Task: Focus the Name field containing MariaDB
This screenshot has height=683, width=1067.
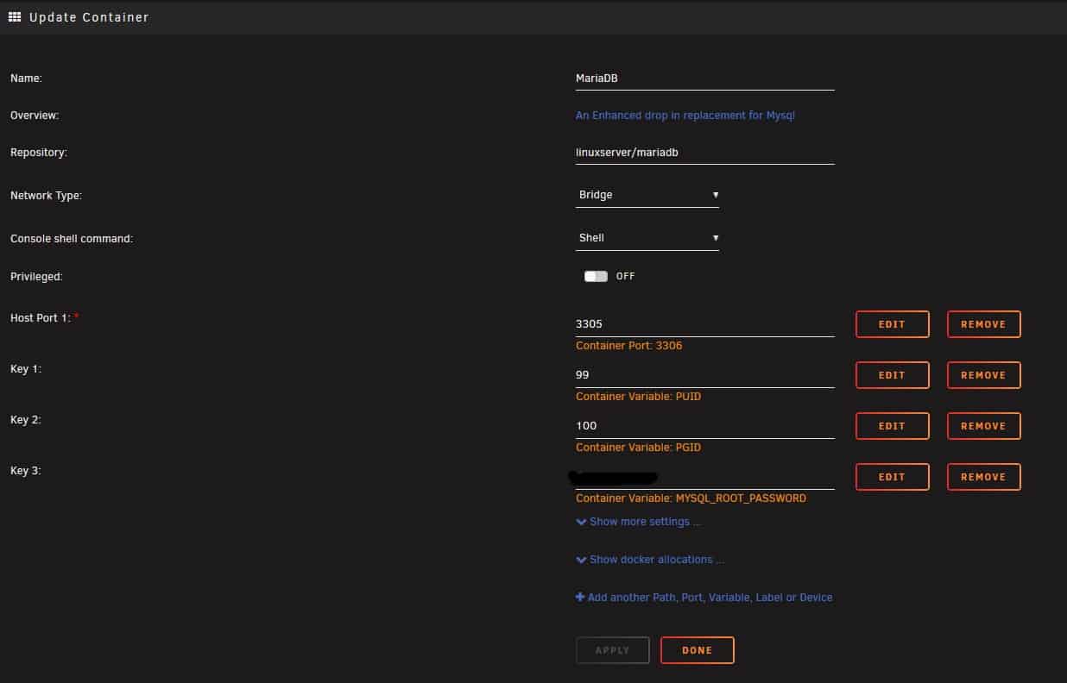Action: [705, 78]
